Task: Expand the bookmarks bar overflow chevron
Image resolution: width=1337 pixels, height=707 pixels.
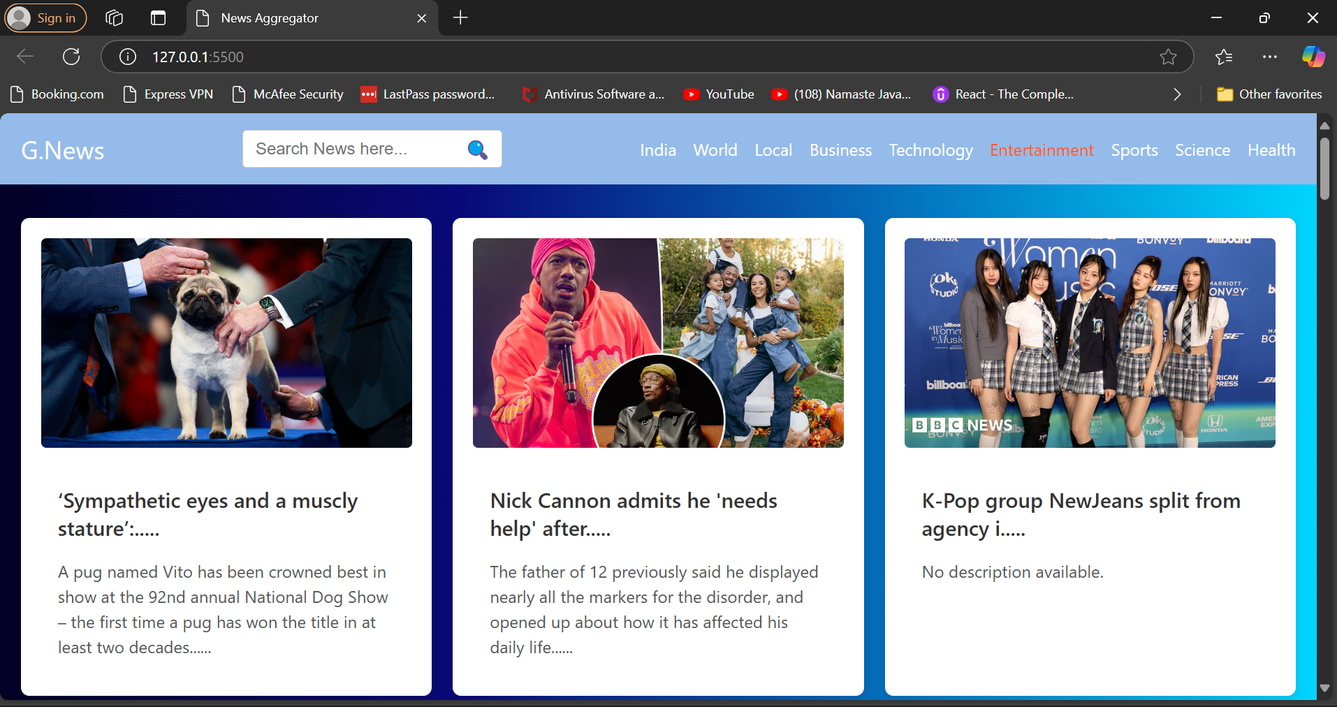Action: 1177,94
